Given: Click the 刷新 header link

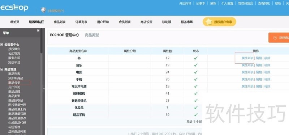Looking at the screenshot, I should (213, 3).
